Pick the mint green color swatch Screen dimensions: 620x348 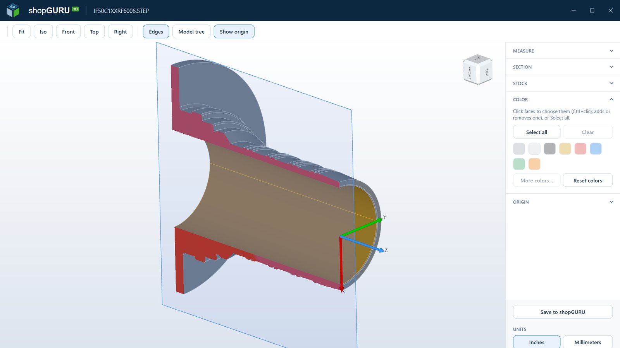click(x=519, y=164)
